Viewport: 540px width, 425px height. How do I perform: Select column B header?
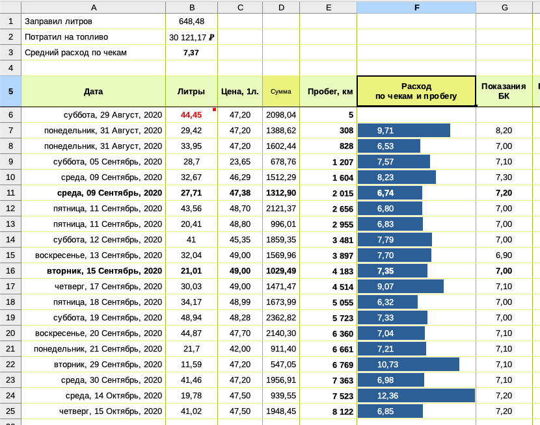191,7
